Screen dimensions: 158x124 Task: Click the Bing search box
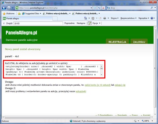coord(128,8)
